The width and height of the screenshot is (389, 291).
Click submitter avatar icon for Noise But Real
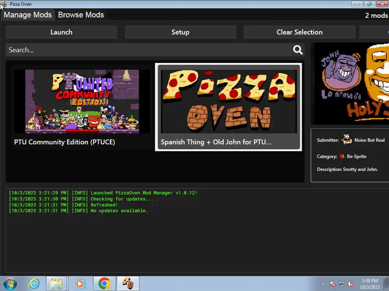(x=346, y=140)
